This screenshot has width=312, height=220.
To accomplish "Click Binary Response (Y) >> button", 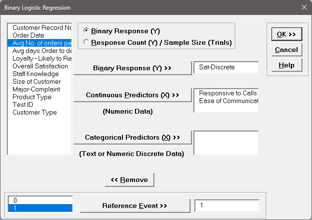I will 132,68.
